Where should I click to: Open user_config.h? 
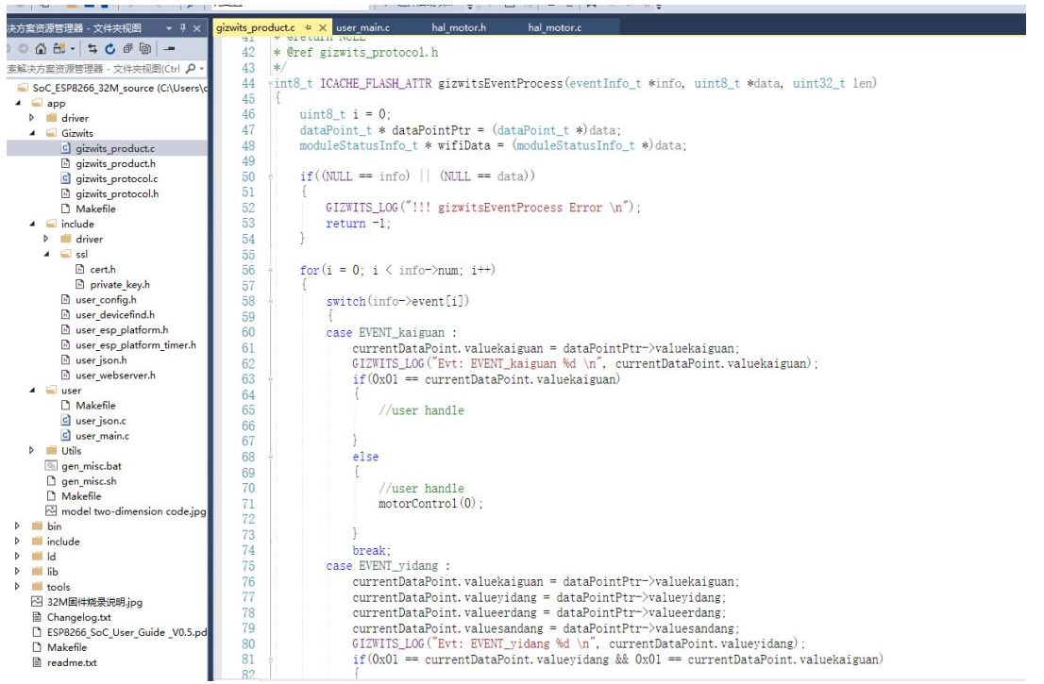tap(105, 300)
